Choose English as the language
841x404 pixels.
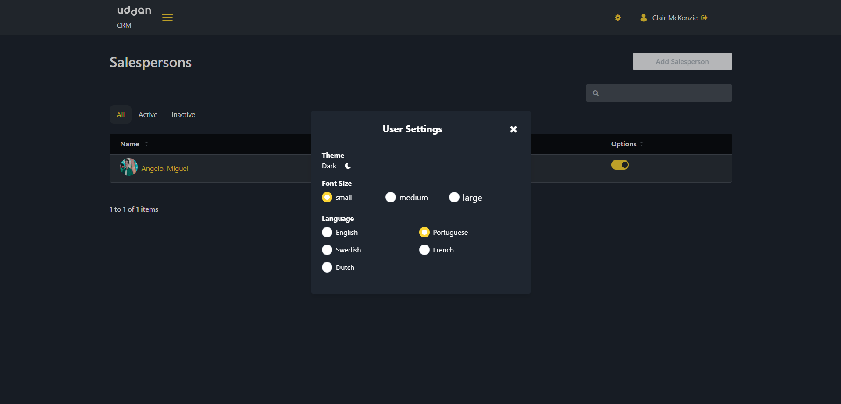point(327,232)
